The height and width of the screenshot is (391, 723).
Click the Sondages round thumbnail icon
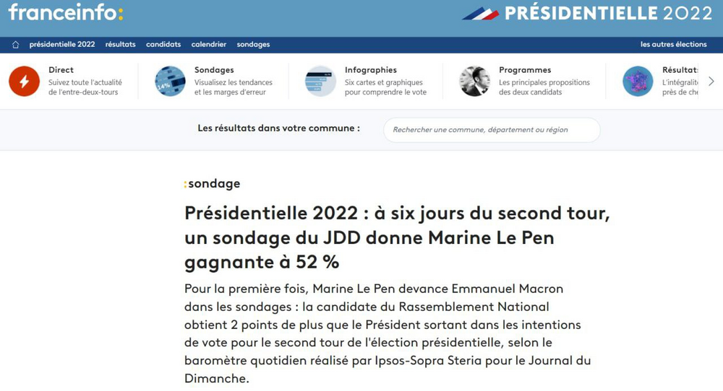170,82
